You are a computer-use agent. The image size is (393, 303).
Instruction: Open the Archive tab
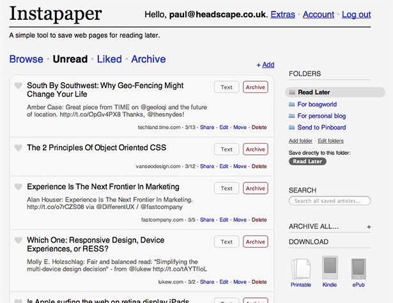pos(148,59)
